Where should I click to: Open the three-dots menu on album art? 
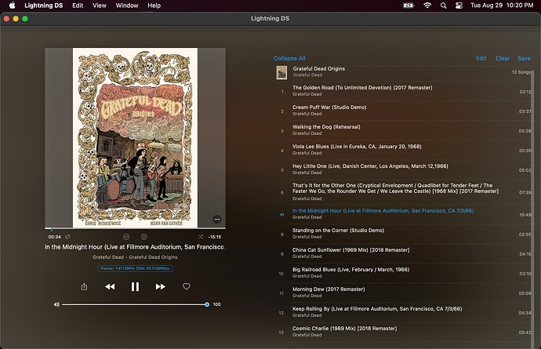(216, 220)
